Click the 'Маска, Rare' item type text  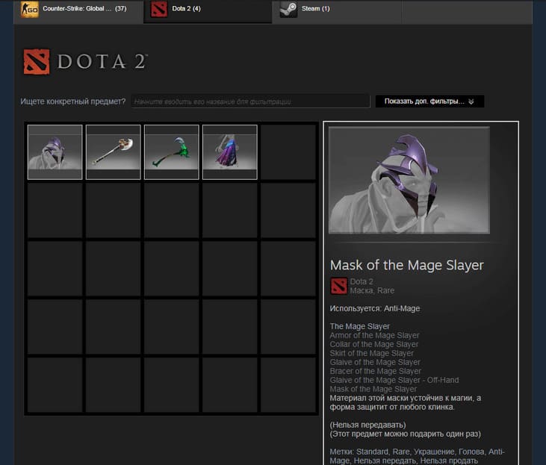coord(372,290)
